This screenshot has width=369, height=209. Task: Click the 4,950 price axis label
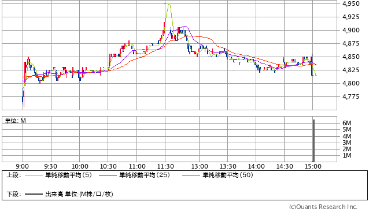click(351, 3)
